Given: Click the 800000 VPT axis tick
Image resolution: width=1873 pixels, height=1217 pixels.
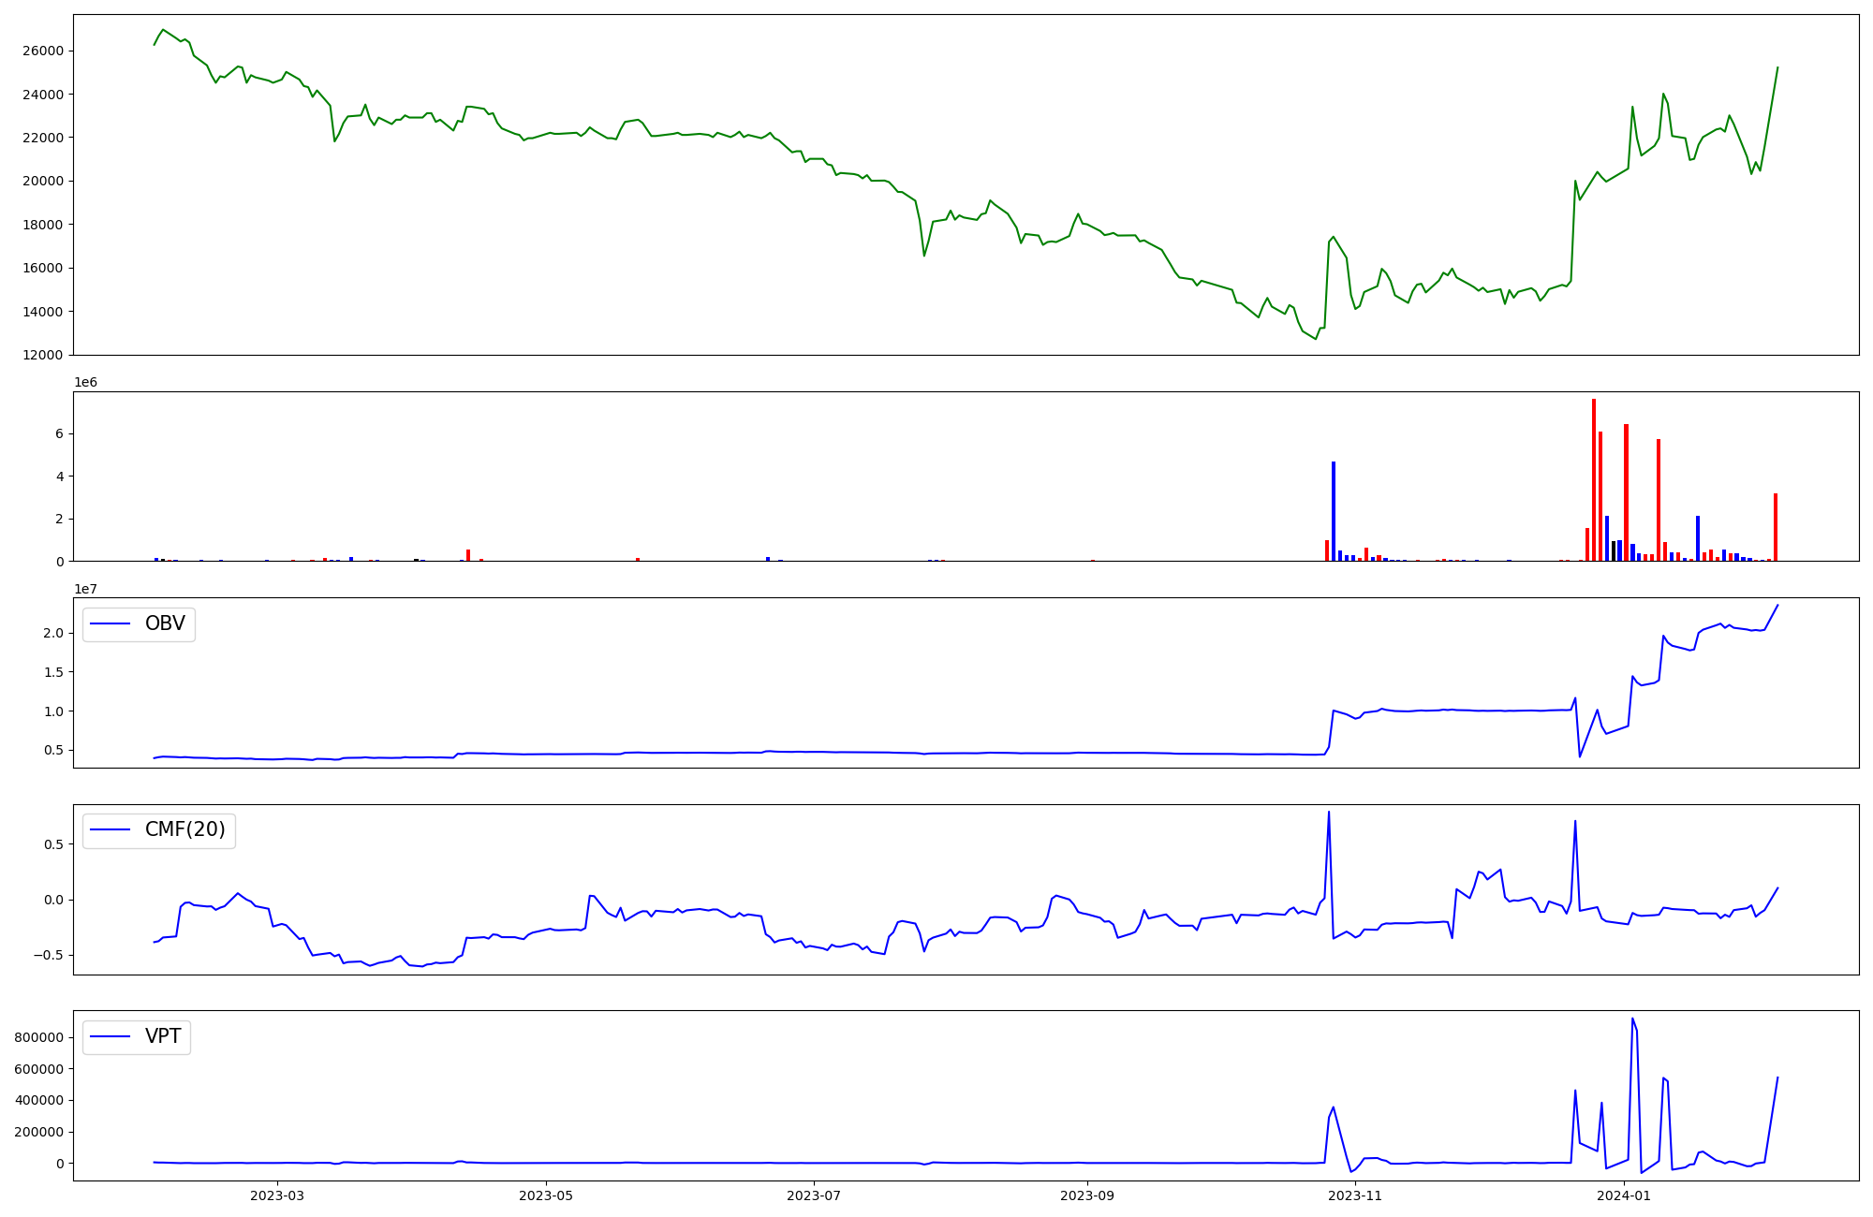Looking at the screenshot, I should point(38,1037).
